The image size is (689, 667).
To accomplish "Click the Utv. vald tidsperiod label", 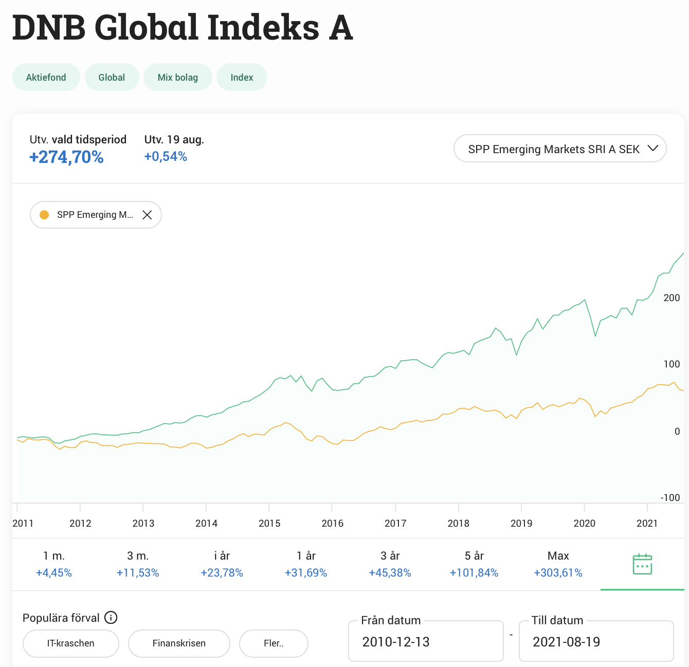I will pyautogui.click(x=78, y=139).
